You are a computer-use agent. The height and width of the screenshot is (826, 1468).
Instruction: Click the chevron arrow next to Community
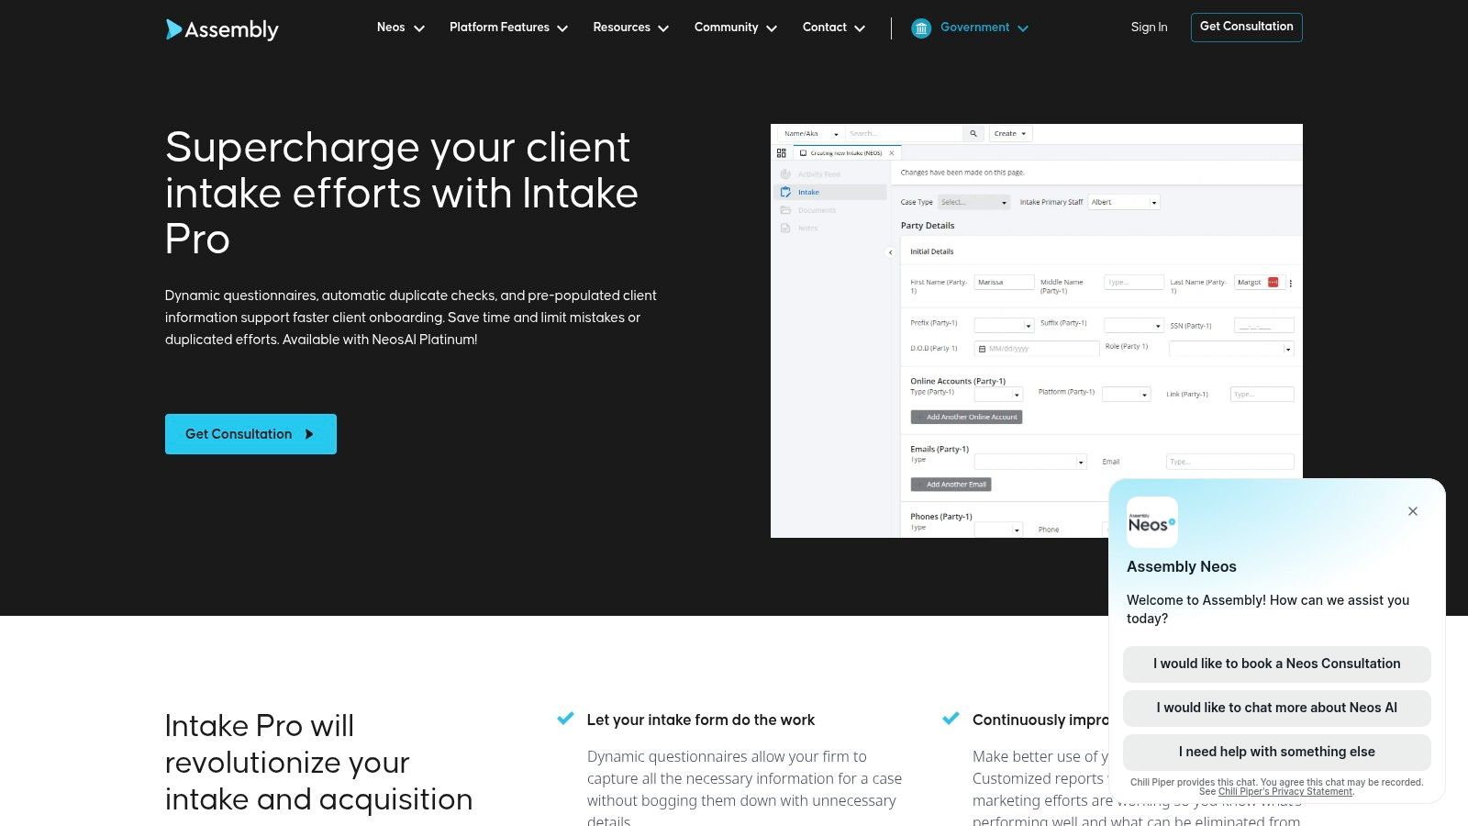click(x=772, y=28)
